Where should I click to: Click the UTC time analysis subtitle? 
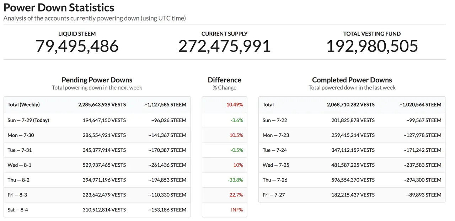click(x=95, y=18)
